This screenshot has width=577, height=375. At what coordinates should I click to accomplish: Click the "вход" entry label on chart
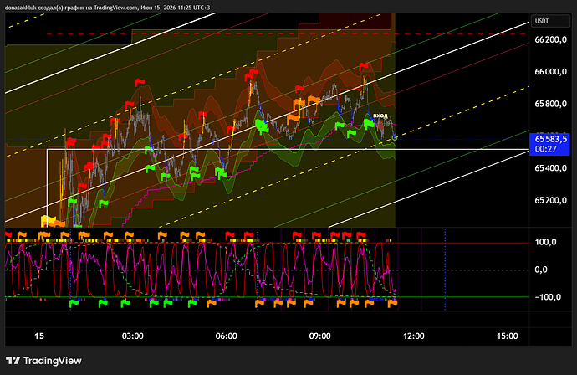click(x=380, y=116)
